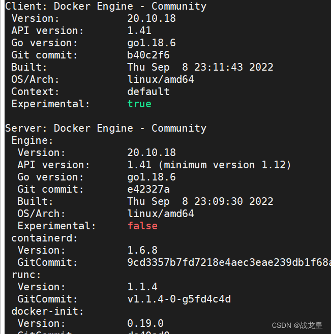The width and height of the screenshot is (331, 334).
Task: Select the docker-init version "0.19.0"
Action: pyautogui.click(x=145, y=323)
